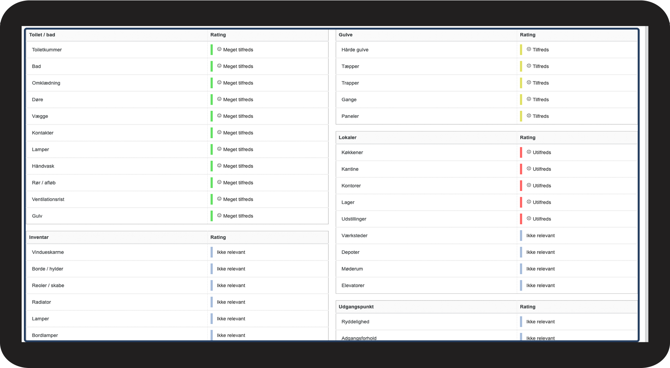Click the Rating header of Toilet / bad table

[x=218, y=35]
